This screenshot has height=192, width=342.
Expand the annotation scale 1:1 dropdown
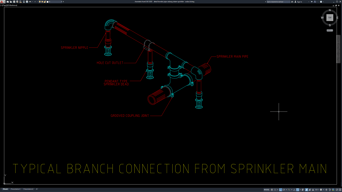pos(317,190)
